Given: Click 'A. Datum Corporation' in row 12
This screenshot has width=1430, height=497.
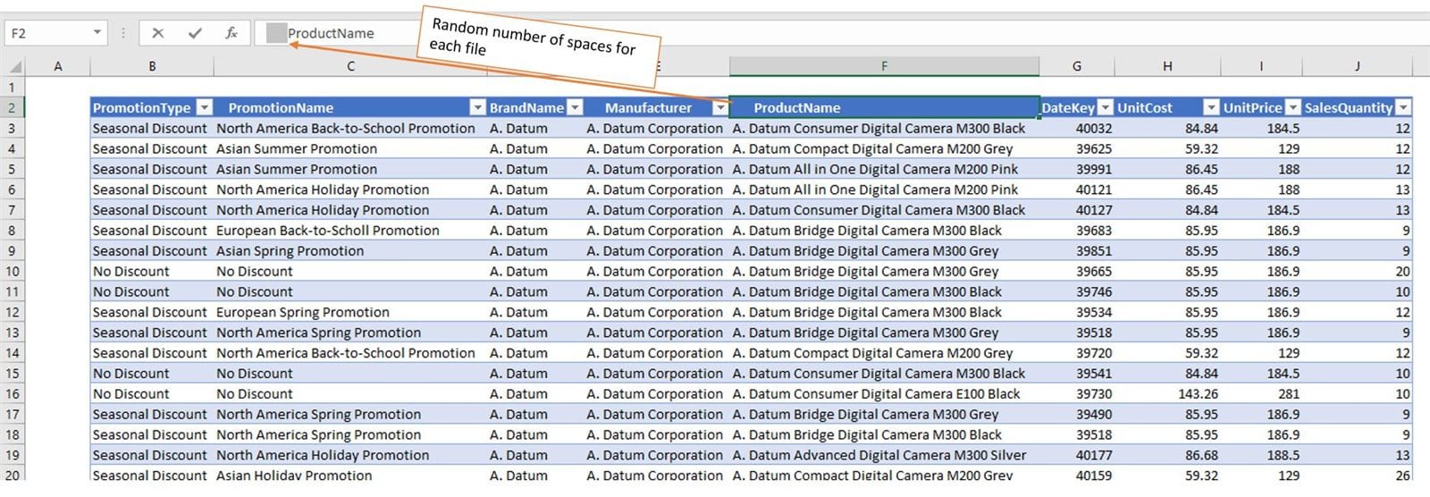Looking at the screenshot, I should (x=654, y=312).
